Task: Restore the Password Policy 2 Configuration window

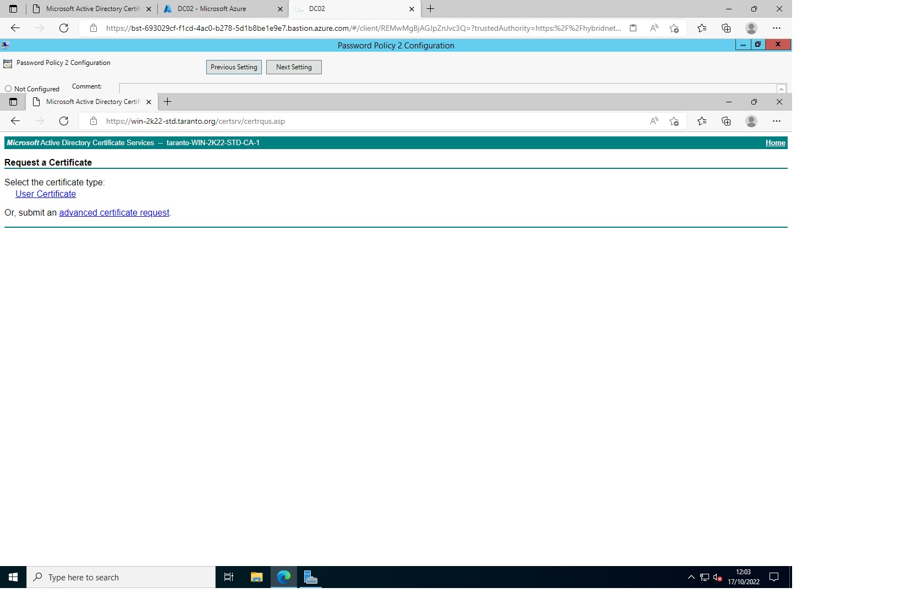Action: pos(757,45)
